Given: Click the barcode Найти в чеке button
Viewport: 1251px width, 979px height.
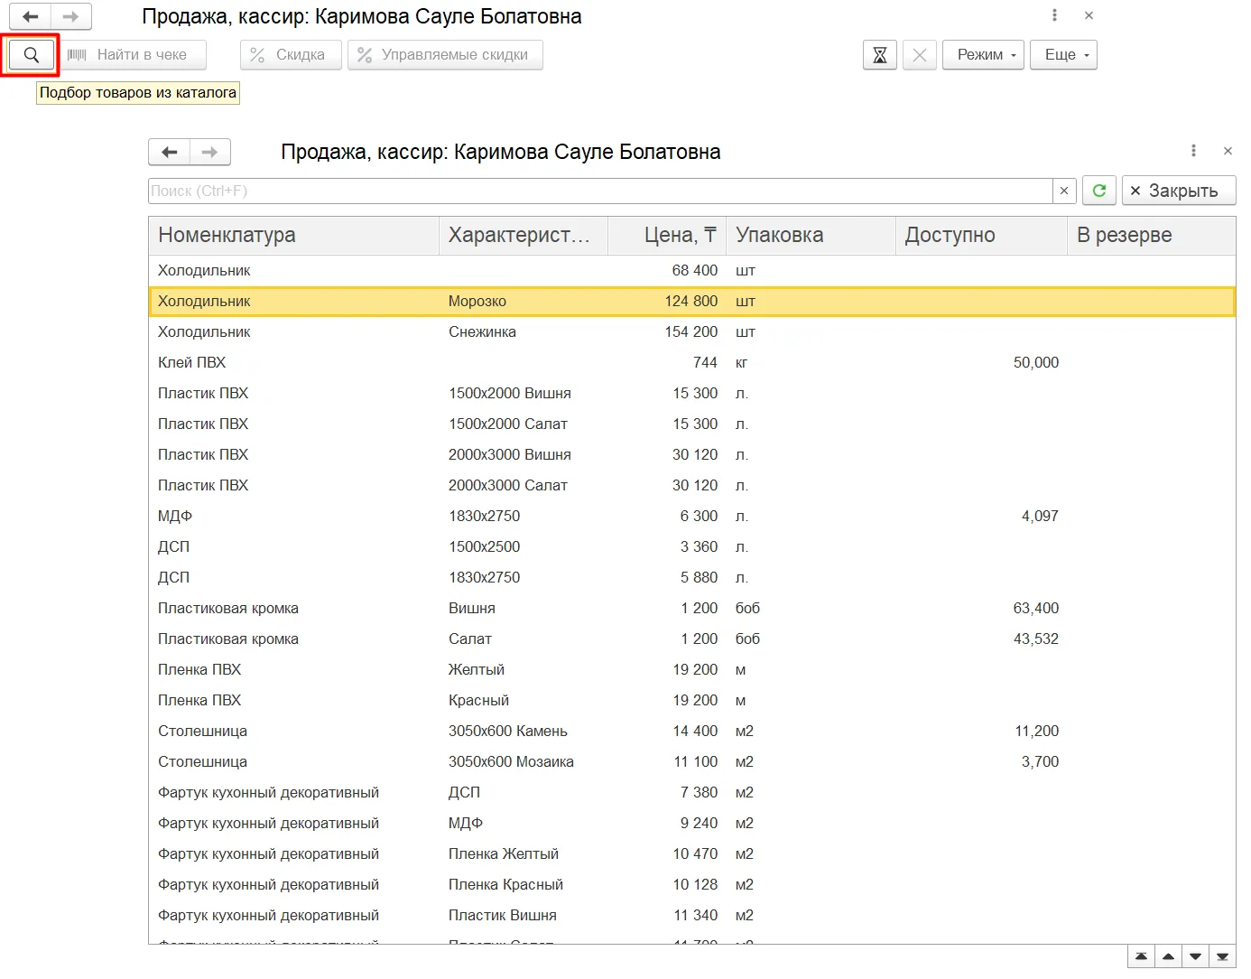Looking at the screenshot, I should click(x=133, y=55).
